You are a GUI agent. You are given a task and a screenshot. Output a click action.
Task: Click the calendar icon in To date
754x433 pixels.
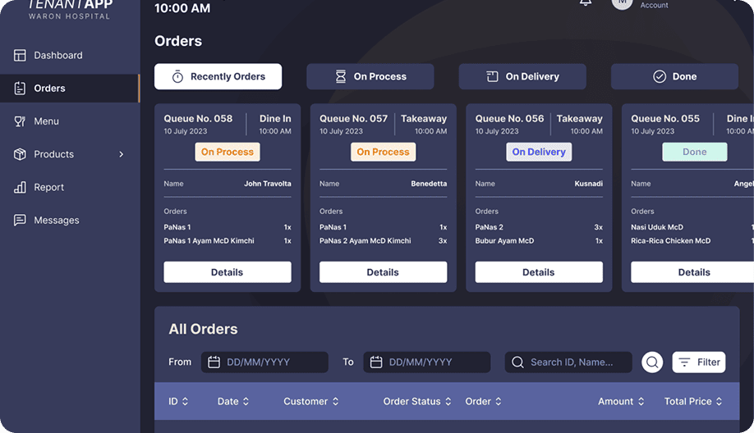[x=376, y=362]
